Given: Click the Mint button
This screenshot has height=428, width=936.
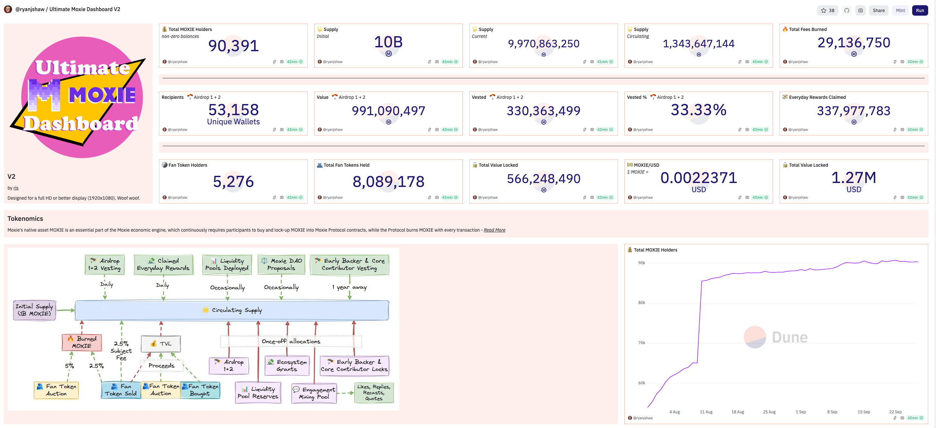Looking at the screenshot, I should click(x=900, y=10).
